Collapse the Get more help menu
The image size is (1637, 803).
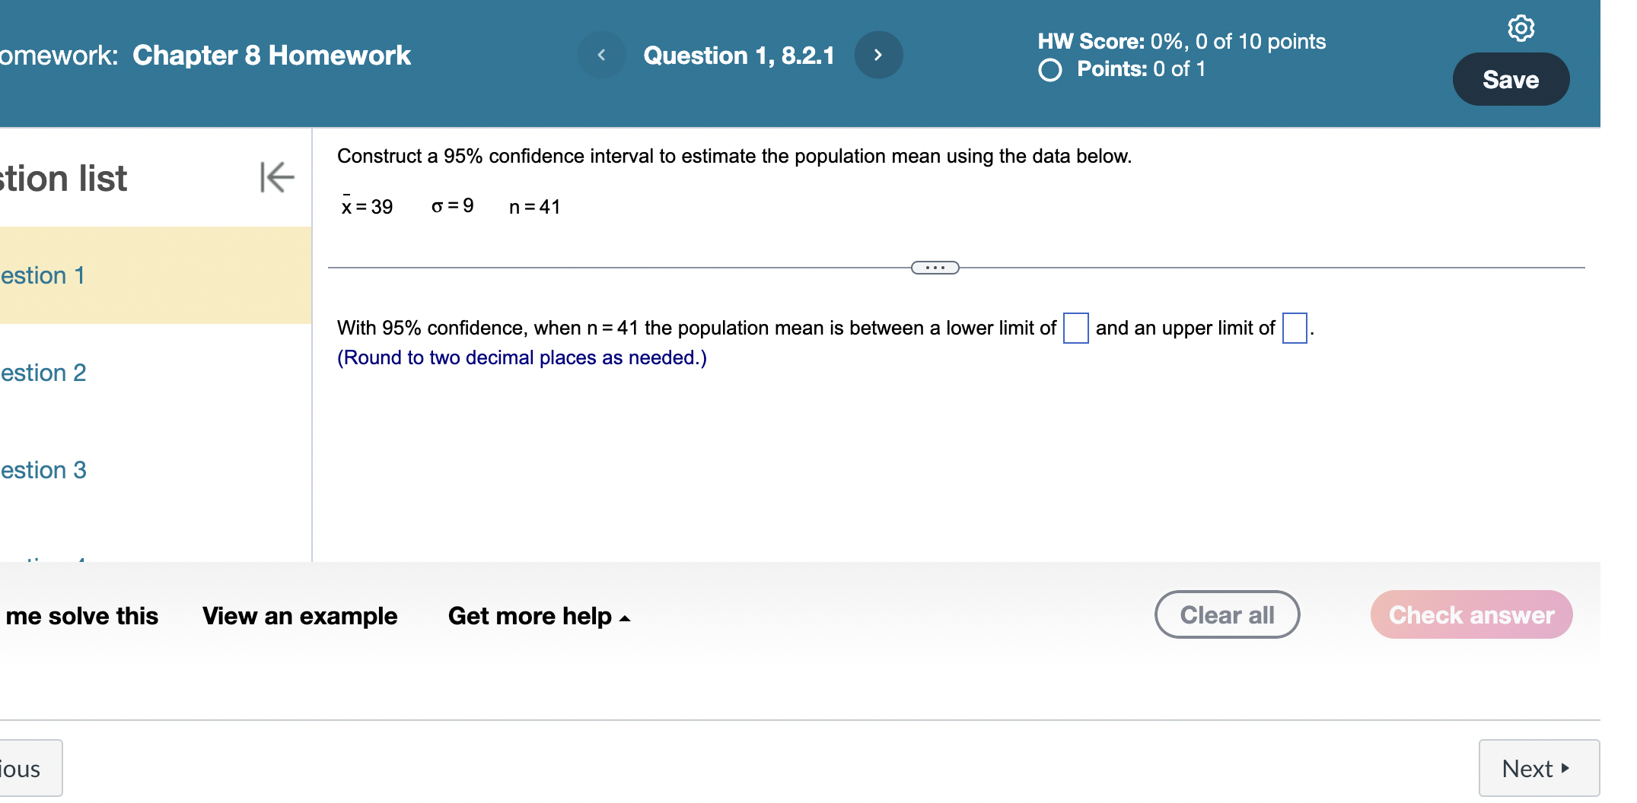538,616
